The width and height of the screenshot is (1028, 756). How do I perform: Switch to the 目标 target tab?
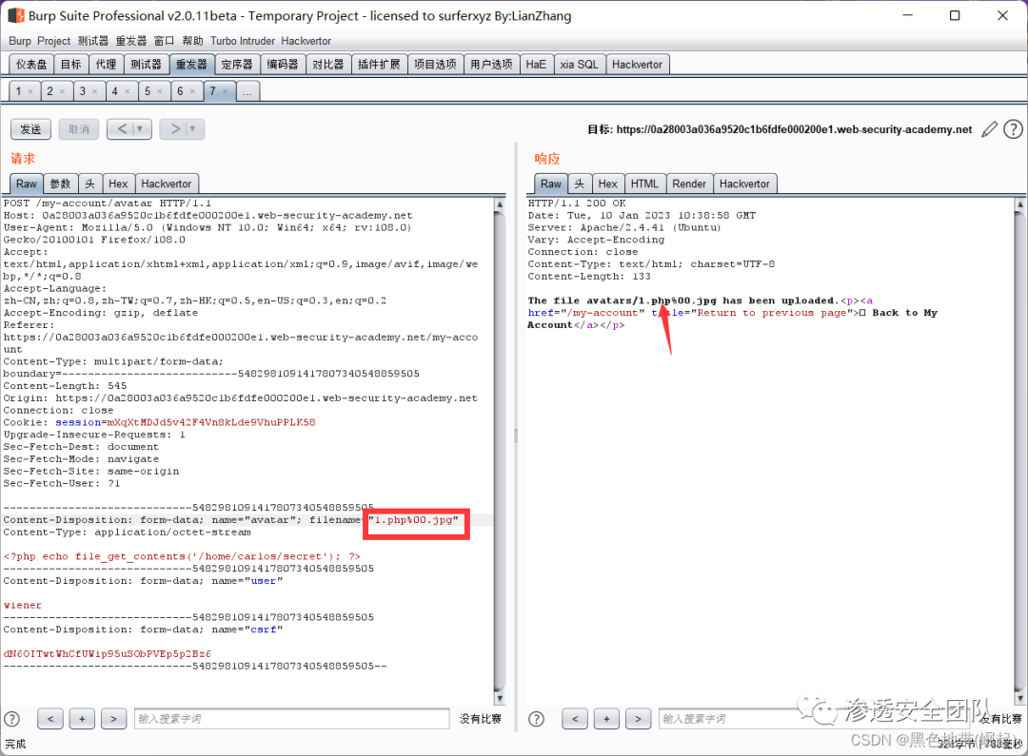click(x=70, y=65)
